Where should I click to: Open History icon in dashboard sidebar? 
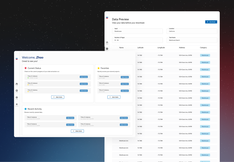click(17, 97)
